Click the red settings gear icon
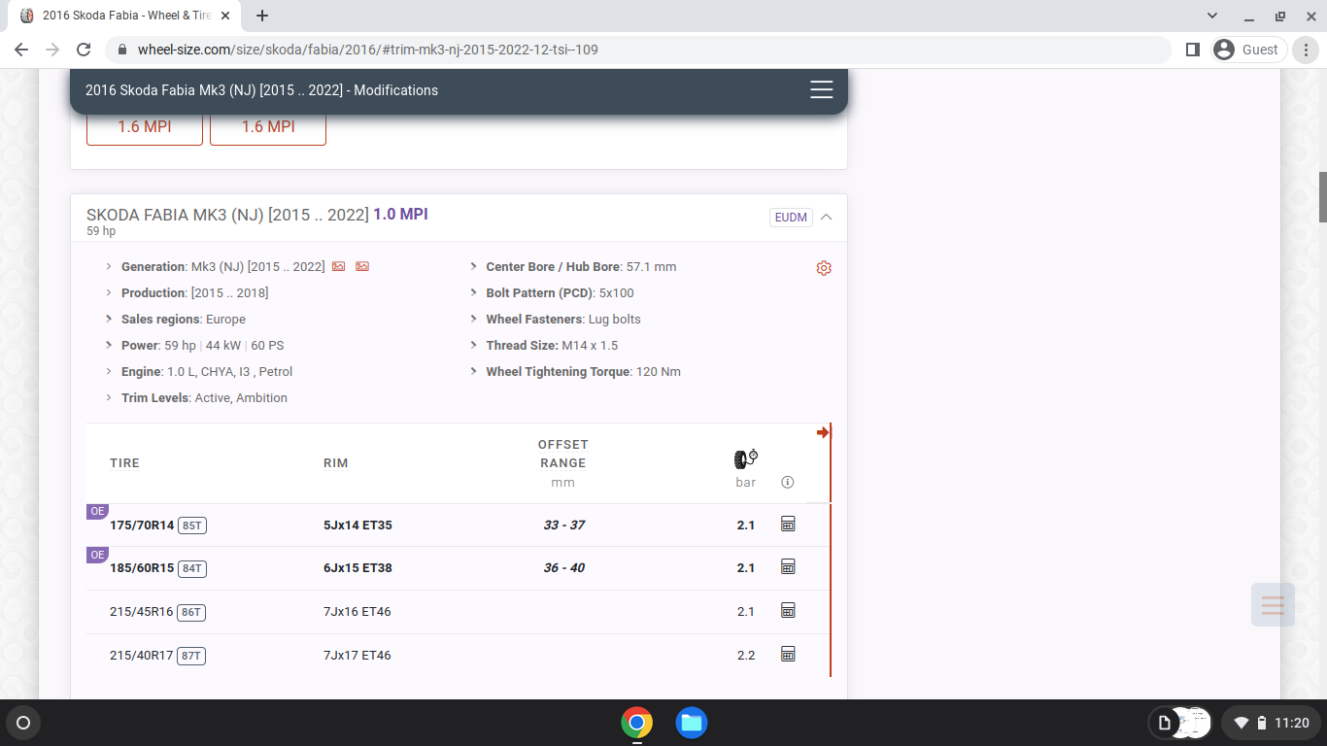 pyautogui.click(x=824, y=268)
